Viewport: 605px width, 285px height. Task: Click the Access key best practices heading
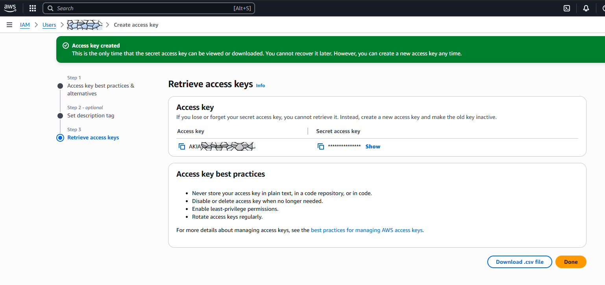220,174
